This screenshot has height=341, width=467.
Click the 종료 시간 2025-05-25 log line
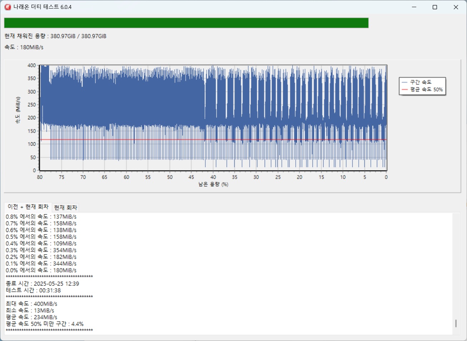[x=42, y=284]
